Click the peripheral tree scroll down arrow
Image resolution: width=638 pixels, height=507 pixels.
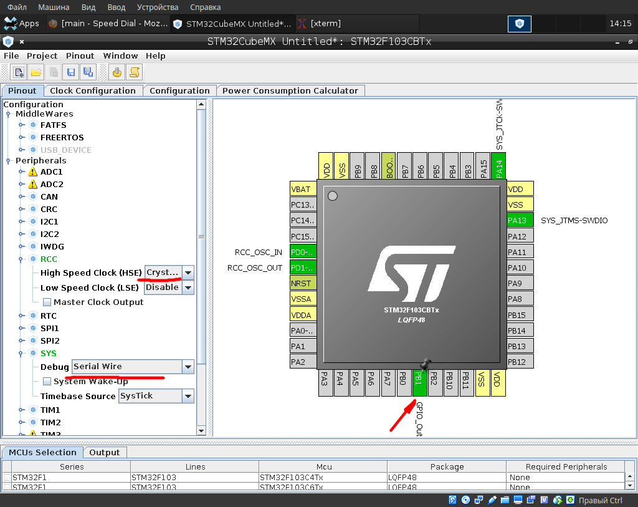point(201,430)
